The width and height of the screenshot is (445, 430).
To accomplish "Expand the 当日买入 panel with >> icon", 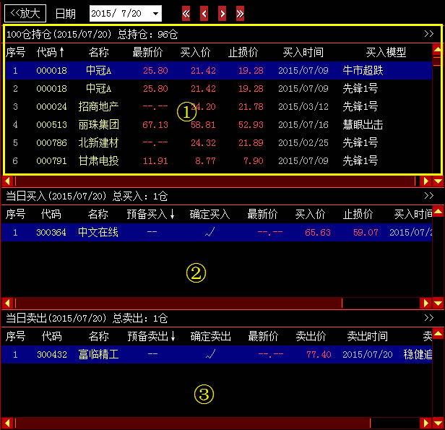I will point(429,196).
